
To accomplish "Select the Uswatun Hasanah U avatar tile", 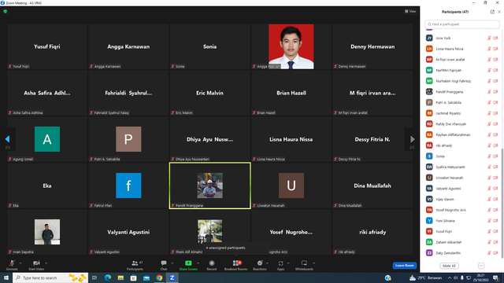I will (291, 186).
